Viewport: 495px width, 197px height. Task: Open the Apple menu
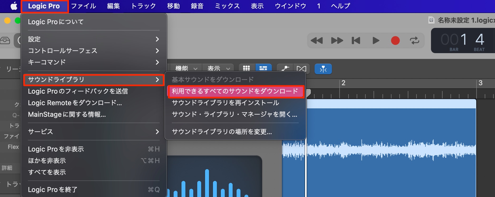14,6
